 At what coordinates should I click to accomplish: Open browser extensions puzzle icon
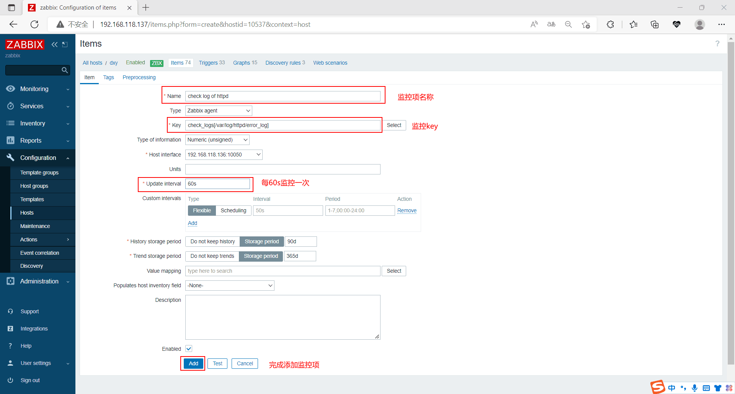(x=610, y=24)
